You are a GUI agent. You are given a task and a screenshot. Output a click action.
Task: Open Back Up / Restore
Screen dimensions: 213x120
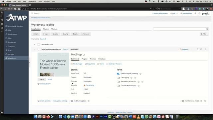pos(114,64)
